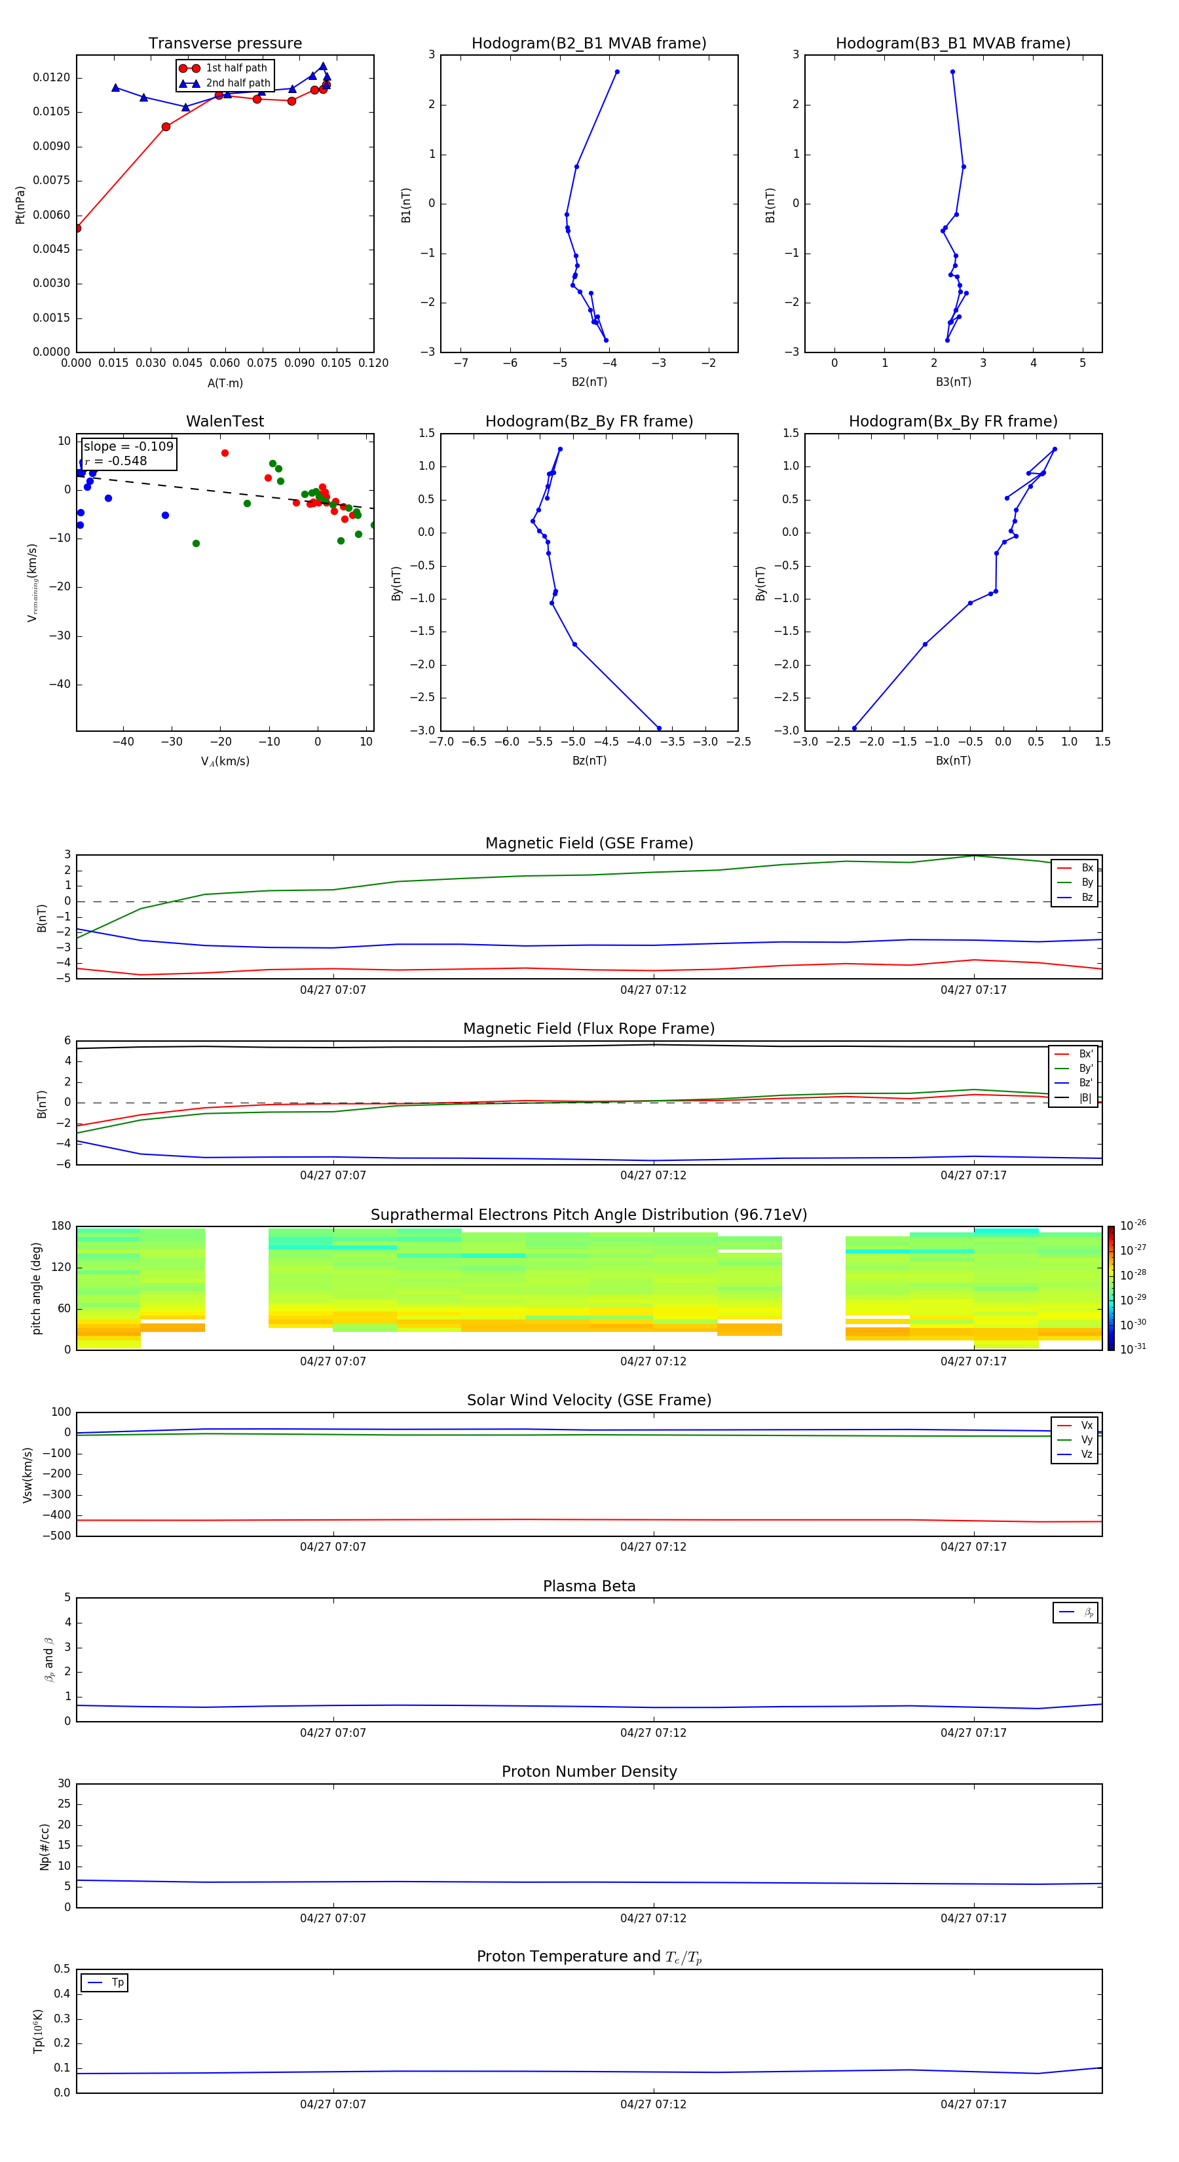Click the lowest point in Bx_By FR hodogram
Image resolution: width=1179 pixels, height=2162 pixels.
point(854,729)
